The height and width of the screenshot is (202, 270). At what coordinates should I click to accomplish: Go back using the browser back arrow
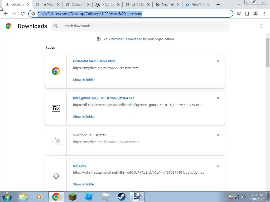[x=6, y=14]
